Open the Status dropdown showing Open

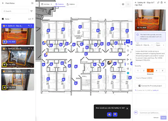[x=160, y=45]
